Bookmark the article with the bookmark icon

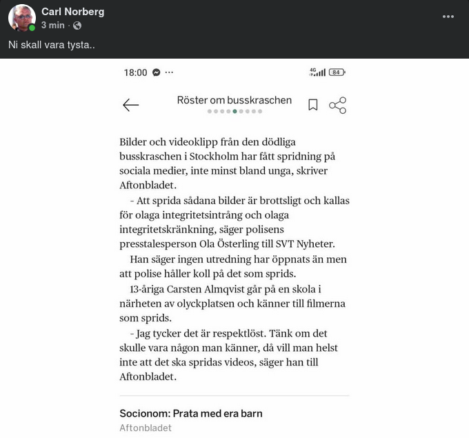pos(312,105)
